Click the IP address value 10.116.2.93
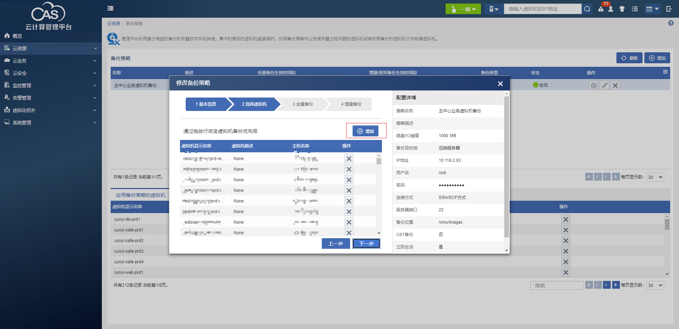Screen dimensions: 679x329 tap(449, 160)
